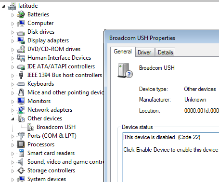Click the Broadcom USH device name in Properties
The image size is (219, 182).
click(157, 68)
